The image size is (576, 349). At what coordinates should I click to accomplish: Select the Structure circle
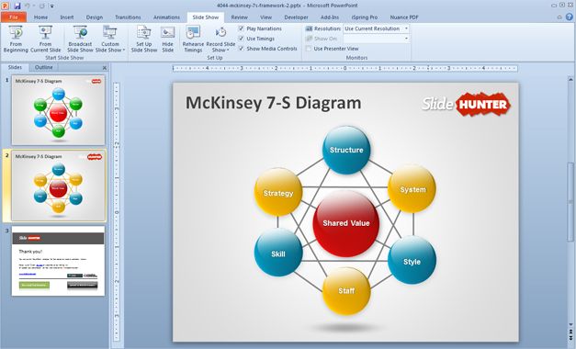[346, 150]
